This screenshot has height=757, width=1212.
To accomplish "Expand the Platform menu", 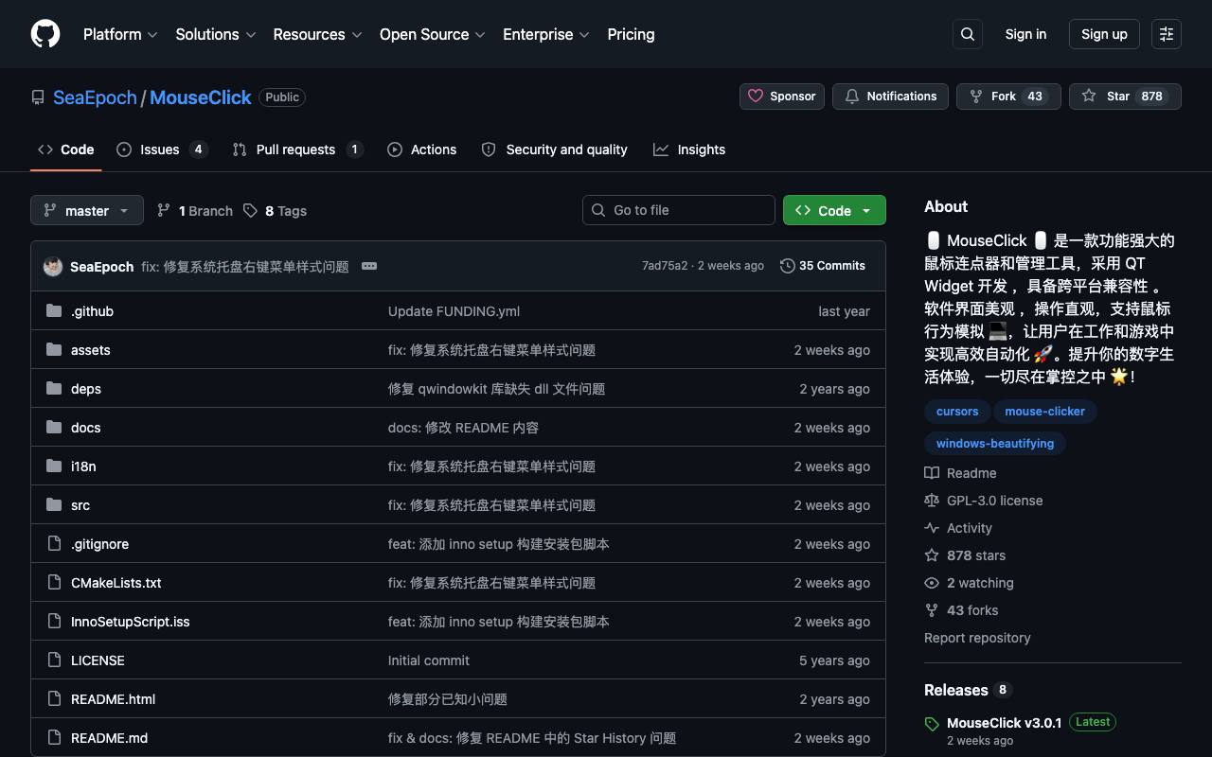I will coord(120,34).
